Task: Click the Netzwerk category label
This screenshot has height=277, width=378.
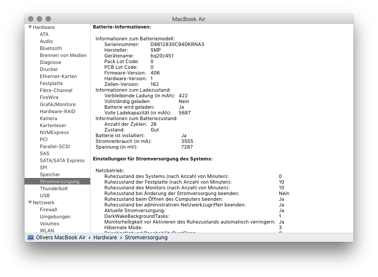Action: click(x=44, y=202)
